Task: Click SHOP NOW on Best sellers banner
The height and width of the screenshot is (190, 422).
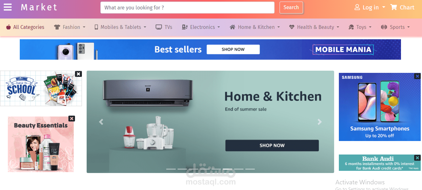Action: click(233, 49)
